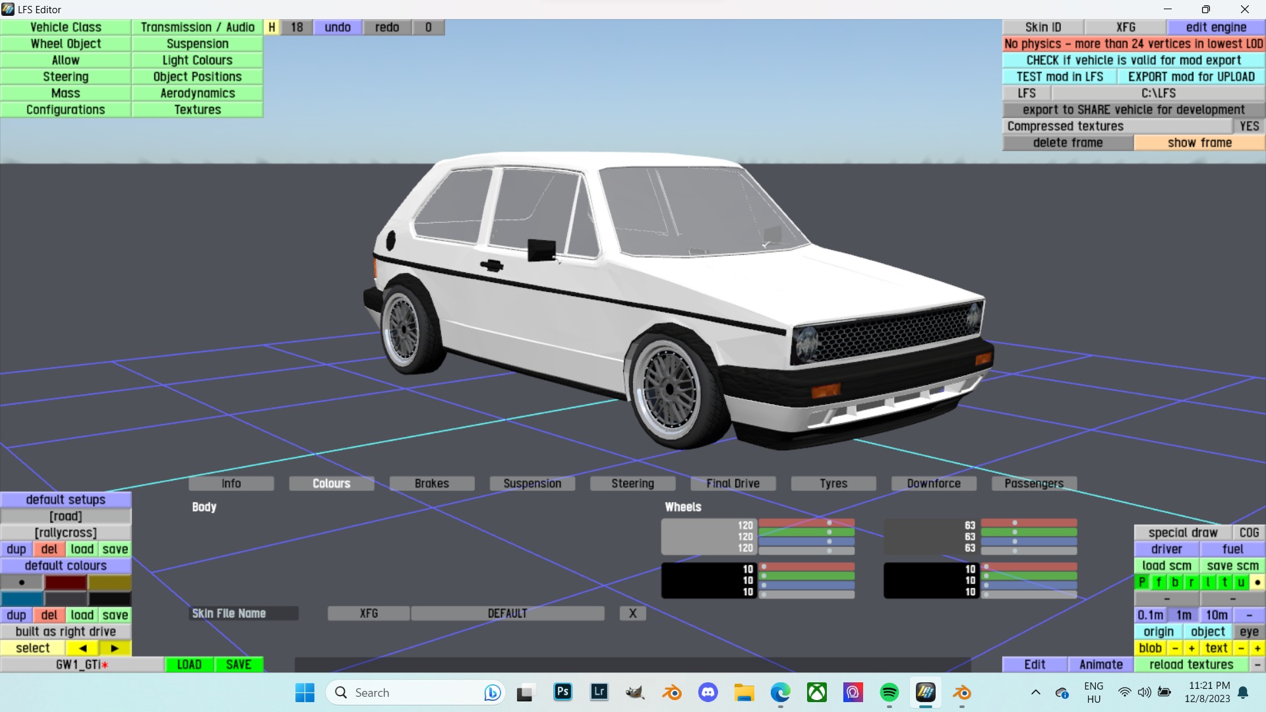This screenshot has width=1266, height=712.
Task: Open Spotify from the taskbar
Action: 889,692
